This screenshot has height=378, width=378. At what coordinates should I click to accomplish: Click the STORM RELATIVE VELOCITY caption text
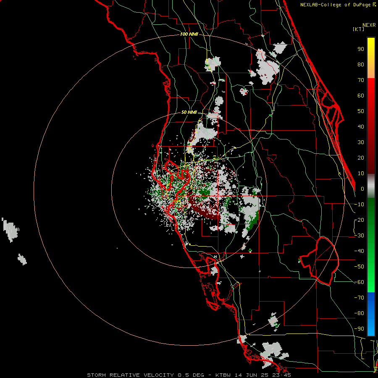point(131,375)
